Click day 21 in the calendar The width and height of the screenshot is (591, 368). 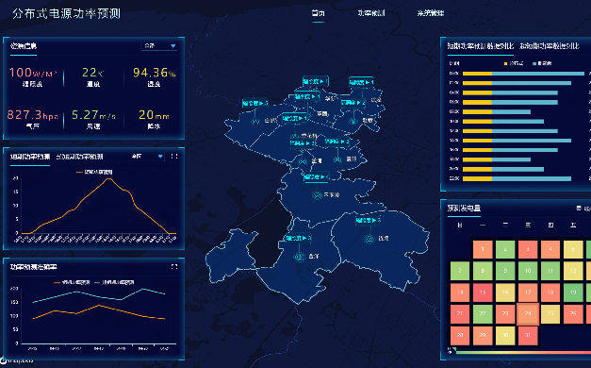point(460,313)
